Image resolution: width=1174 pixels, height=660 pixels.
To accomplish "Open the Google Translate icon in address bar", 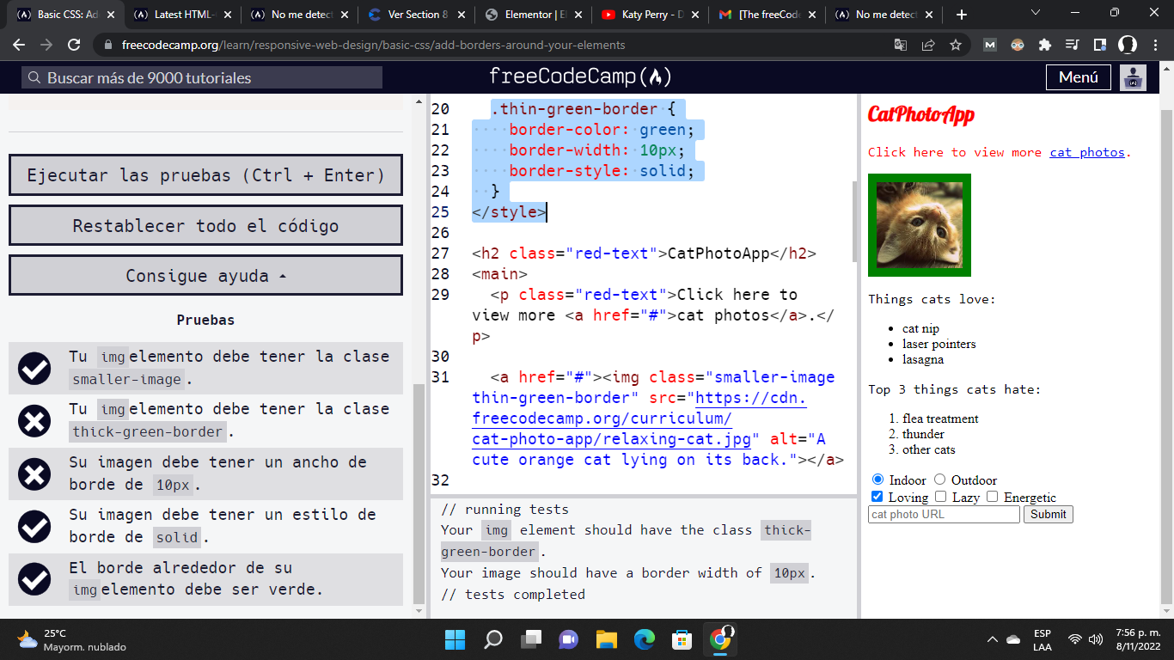I will pyautogui.click(x=899, y=44).
